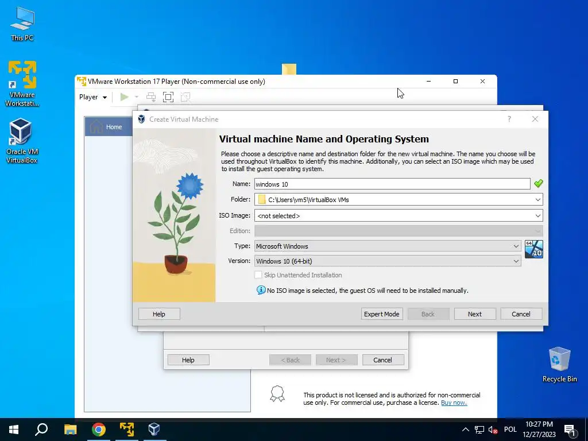Open dropdown arrow next to VMware play button
Viewport: 588px width, 441px height.
click(137, 97)
